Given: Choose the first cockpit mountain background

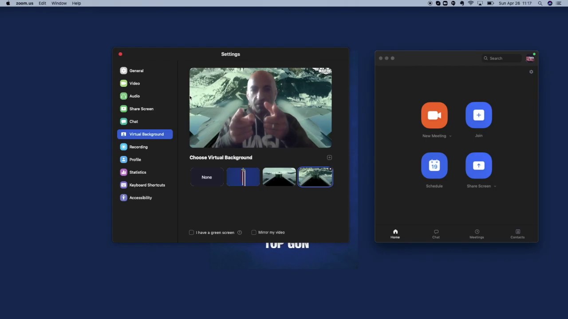Looking at the screenshot, I should click(279, 177).
